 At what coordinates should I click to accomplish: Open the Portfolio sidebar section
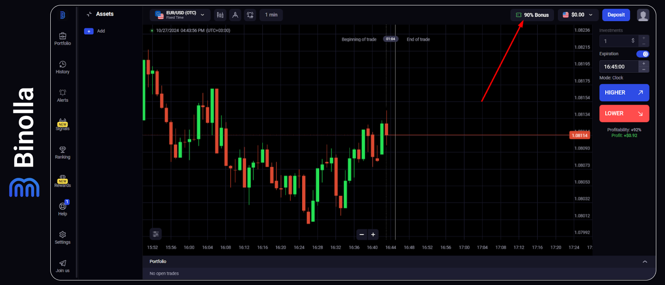pyautogui.click(x=62, y=39)
